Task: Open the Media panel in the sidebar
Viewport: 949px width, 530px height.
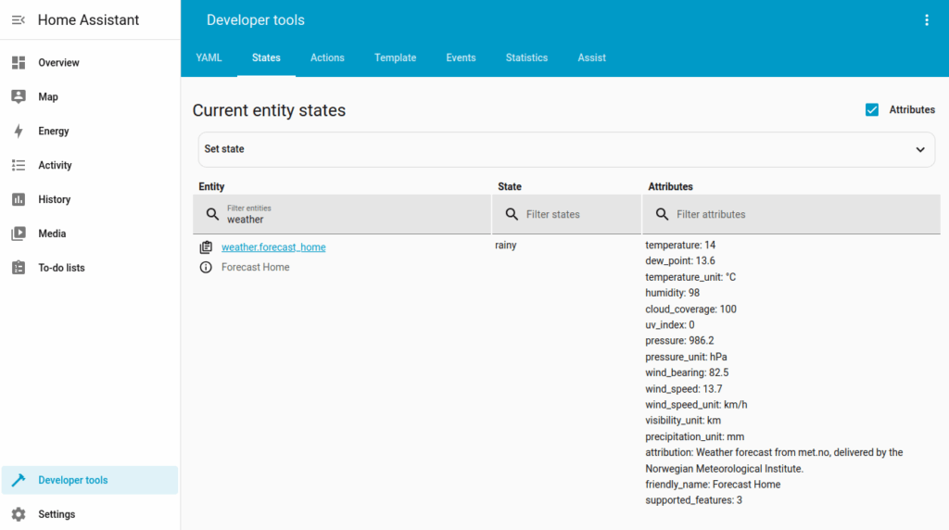Action: pos(52,233)
